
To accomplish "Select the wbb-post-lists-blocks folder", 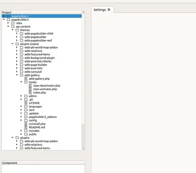I will coord(38,61).
